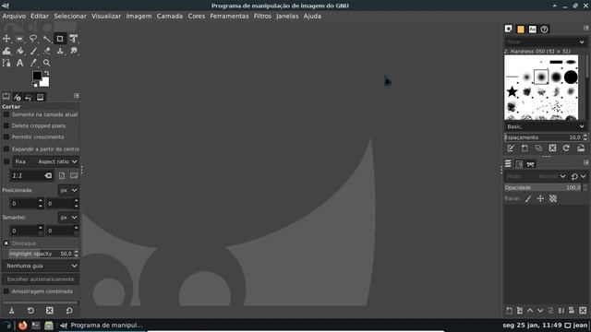Switch to the Device Status tab
This screenshot has width=591, height=332.
coord(18,97)
